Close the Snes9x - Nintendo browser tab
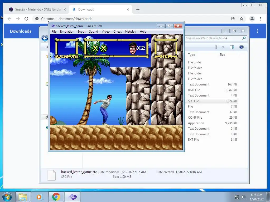 click(65, 9)
